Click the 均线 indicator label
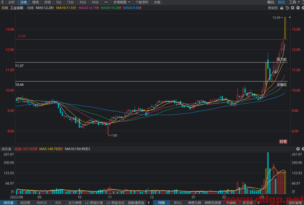 pyautogui.click(x=30, y=8)
